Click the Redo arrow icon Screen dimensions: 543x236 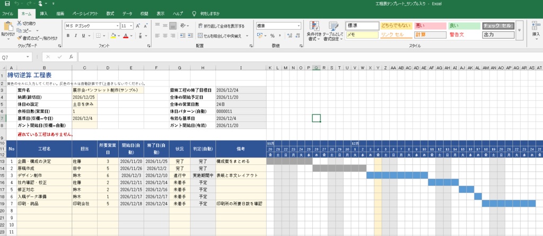click(29, 4)
